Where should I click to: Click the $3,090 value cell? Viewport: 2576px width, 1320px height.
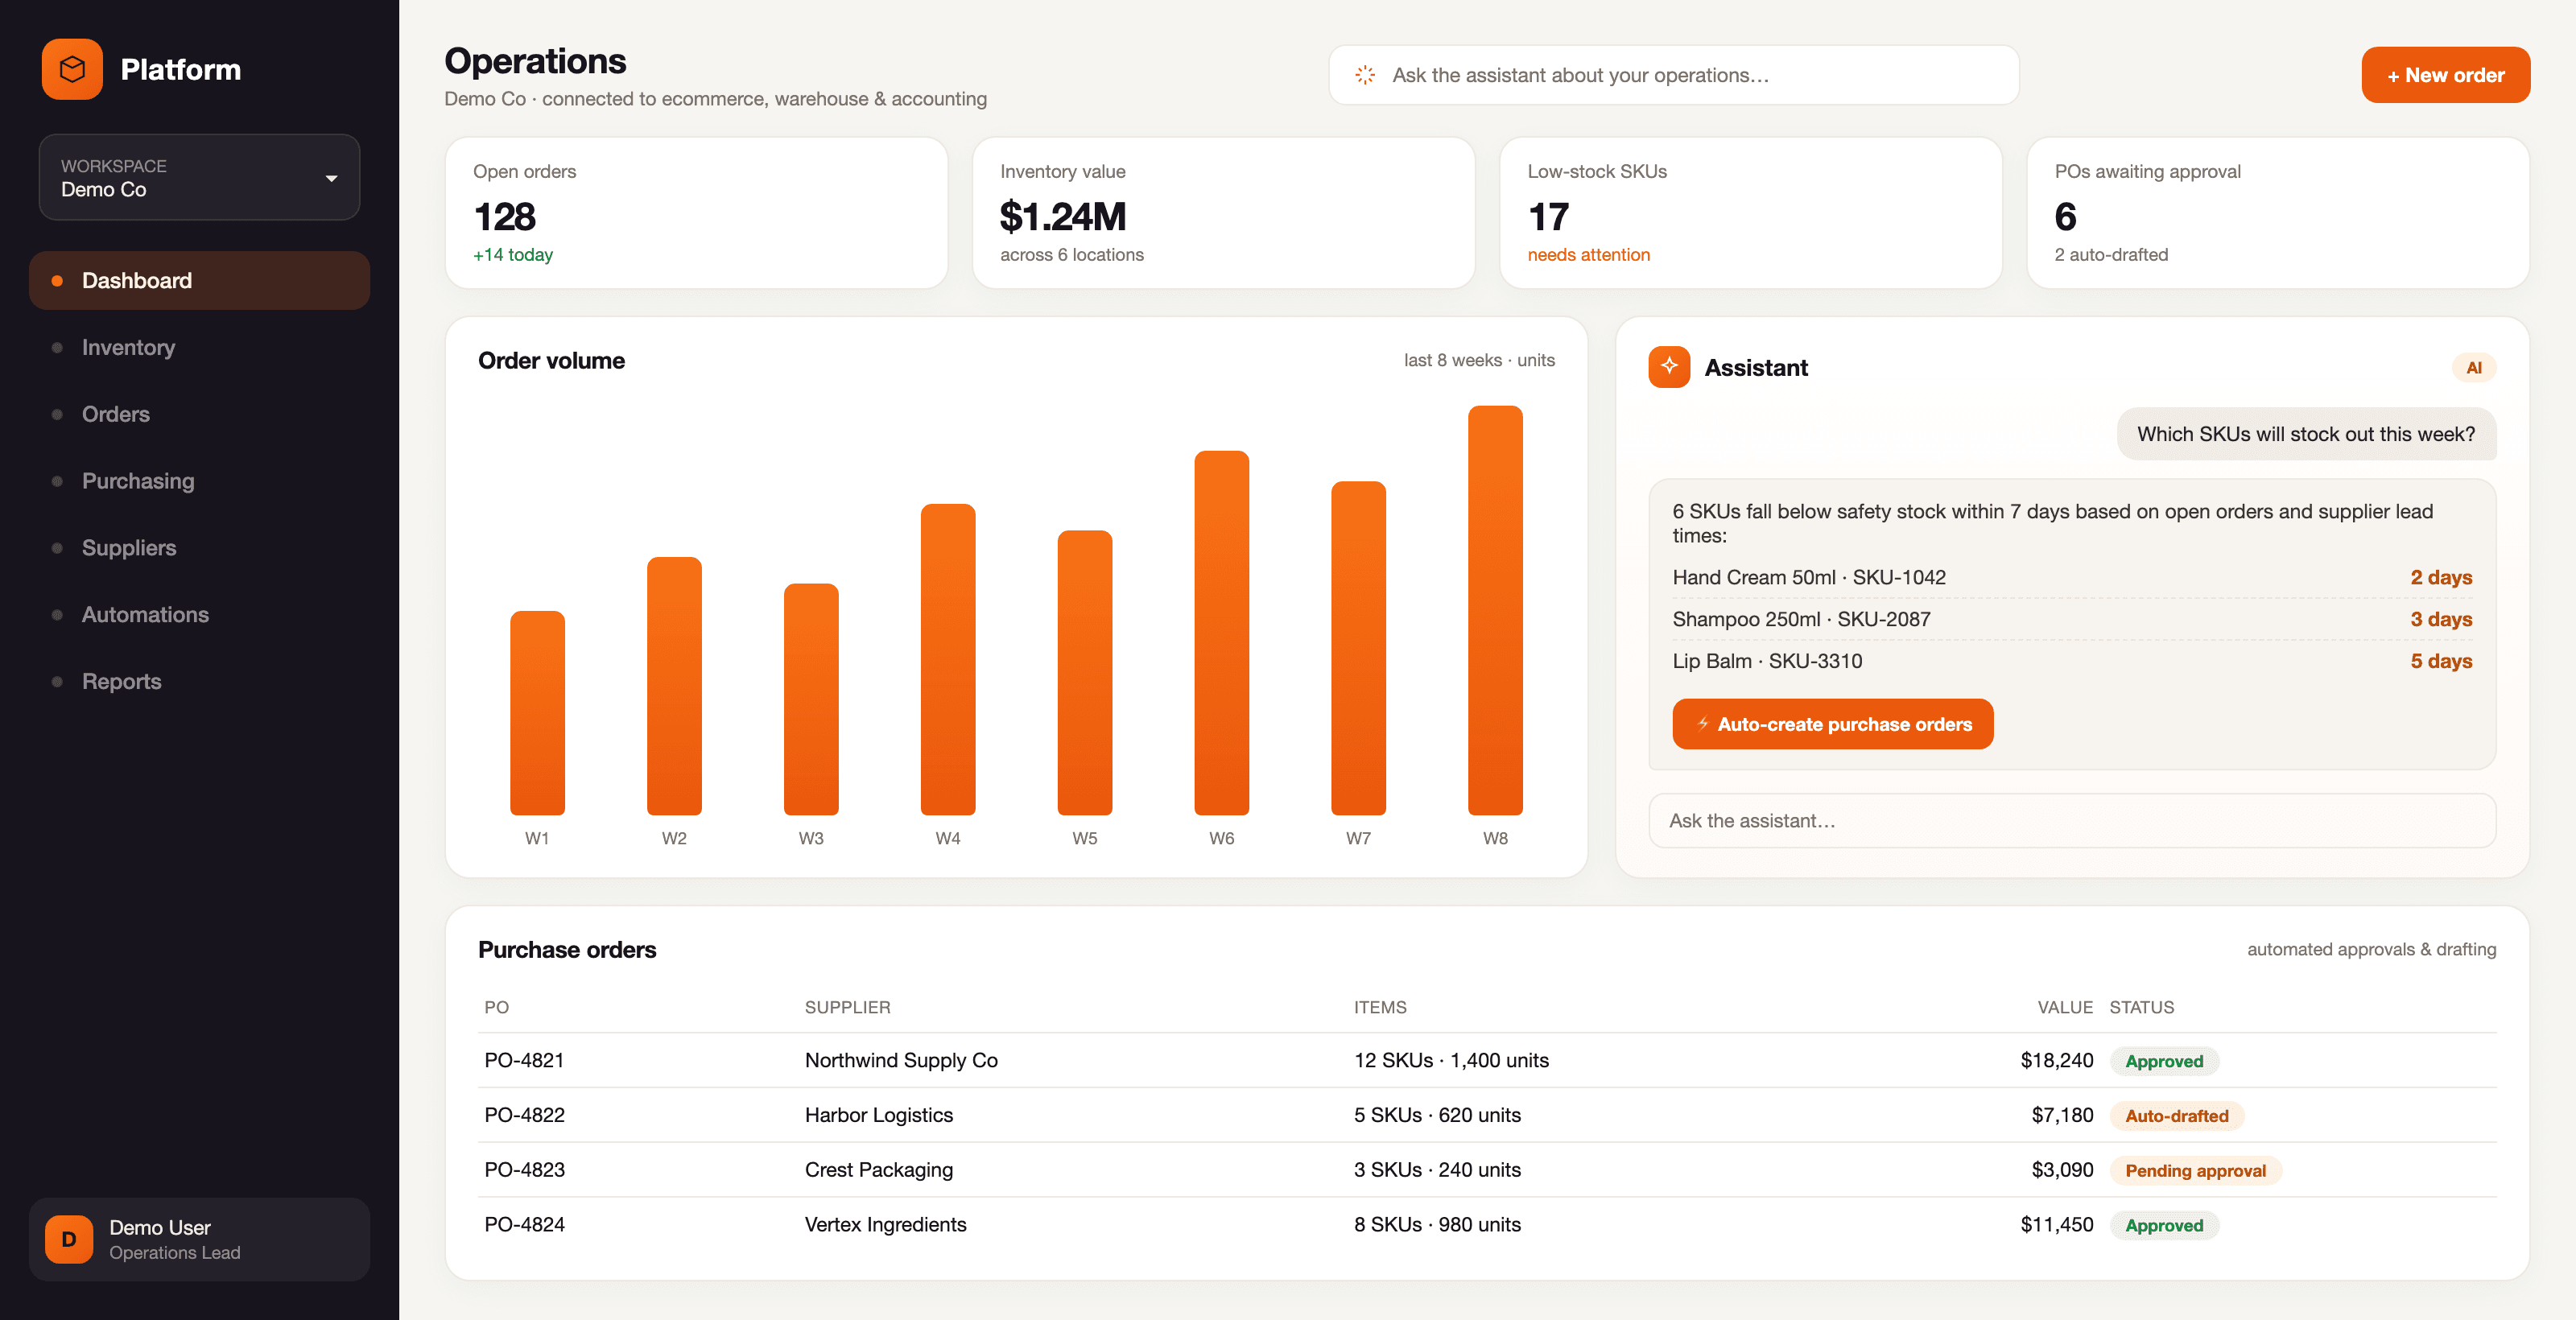click(x=2062, y=1169)
